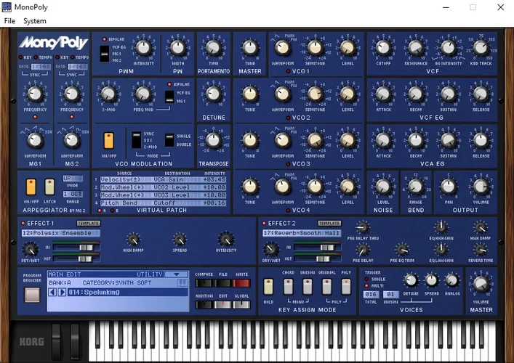The width and height of the screenshot is (514, 363).
Task: Click the Output Pan knob
Action: 448,187
